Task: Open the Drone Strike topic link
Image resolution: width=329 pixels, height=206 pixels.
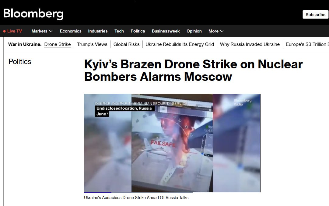Action: 58,44
